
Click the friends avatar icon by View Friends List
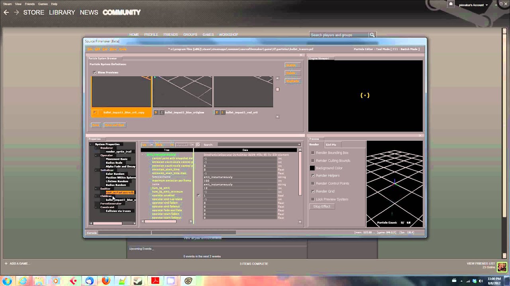502,267
